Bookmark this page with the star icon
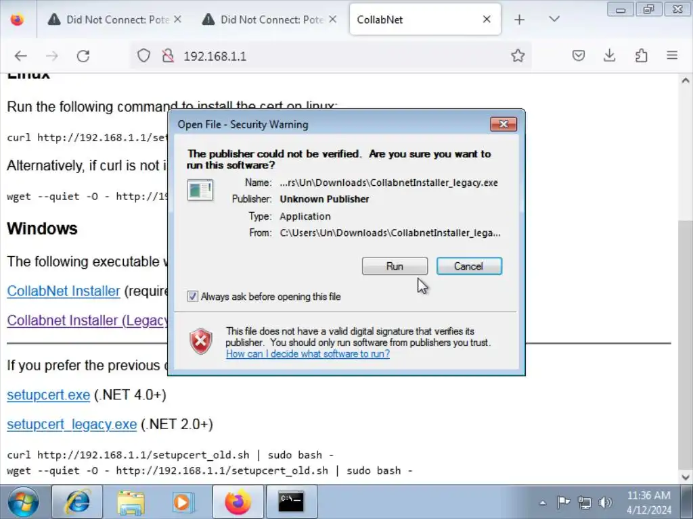 point(518,55)
